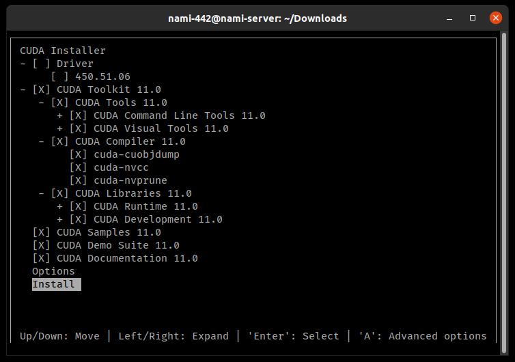
Task: Click the 'CUDA Samples 11.0' label text
Action: coord(109,232)
